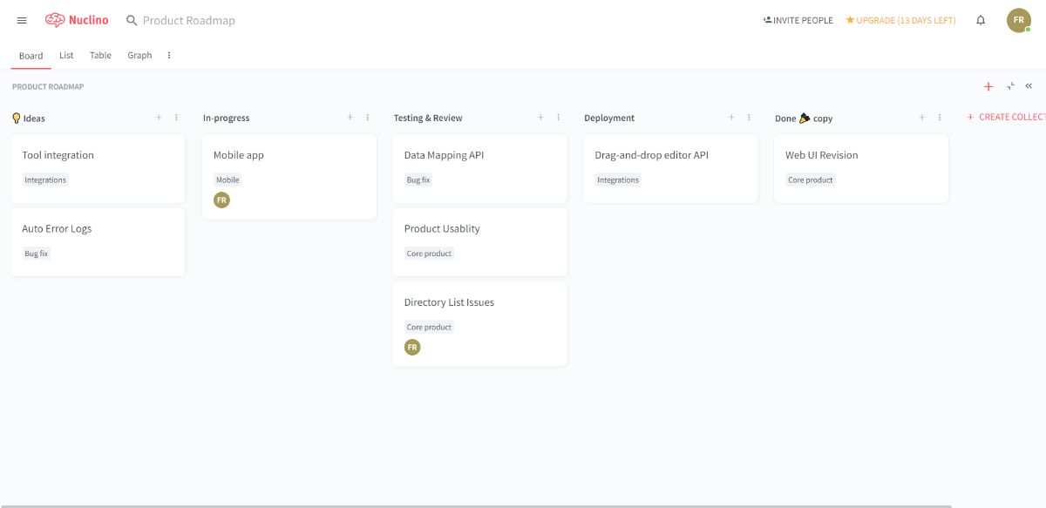Open the In-progress column options menu

(367, 118)
